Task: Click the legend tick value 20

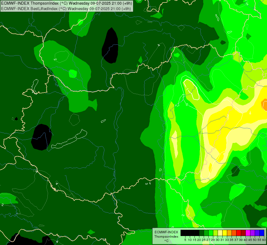Action: pos(199,240)
